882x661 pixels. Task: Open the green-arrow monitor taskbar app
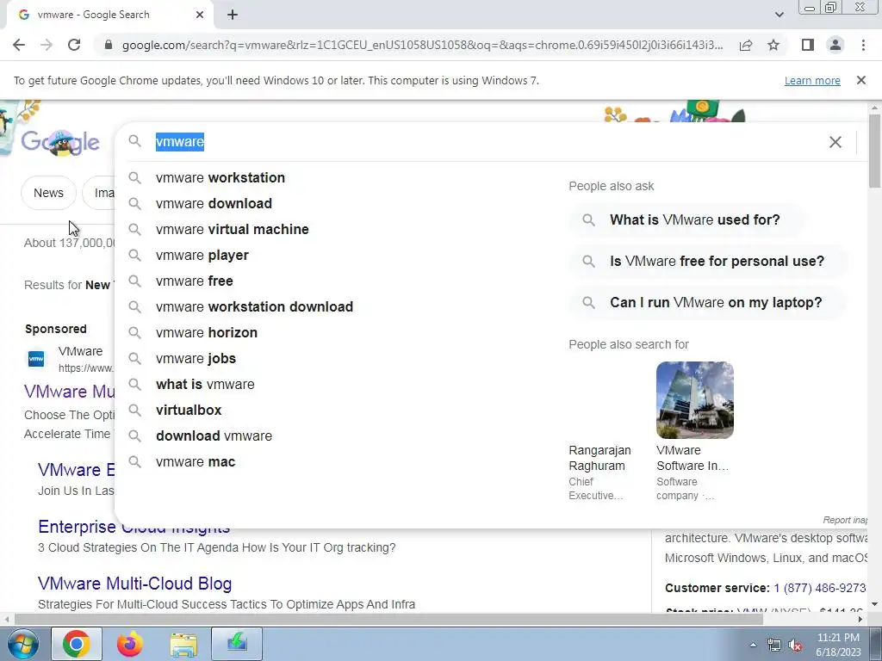[x=237, y=644]
